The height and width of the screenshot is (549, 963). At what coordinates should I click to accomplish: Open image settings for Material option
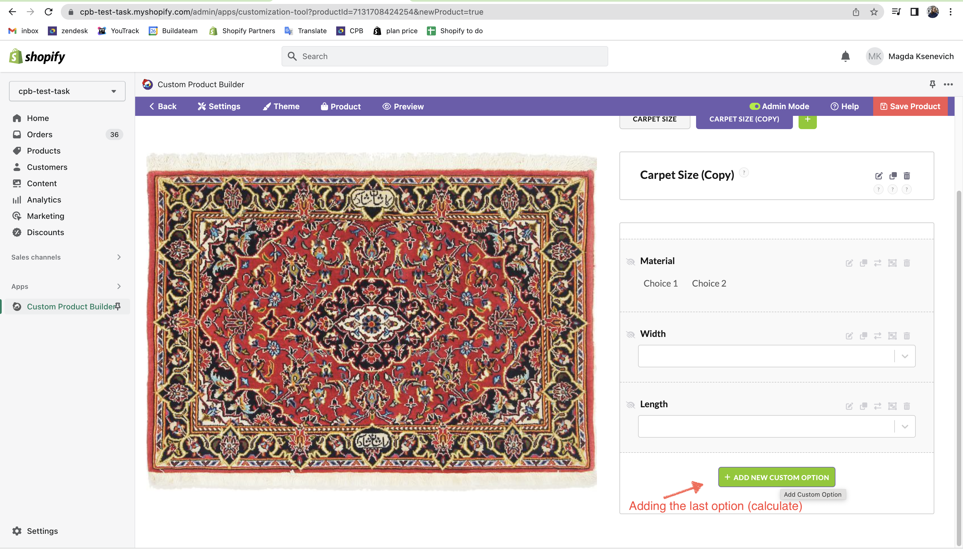892,263
